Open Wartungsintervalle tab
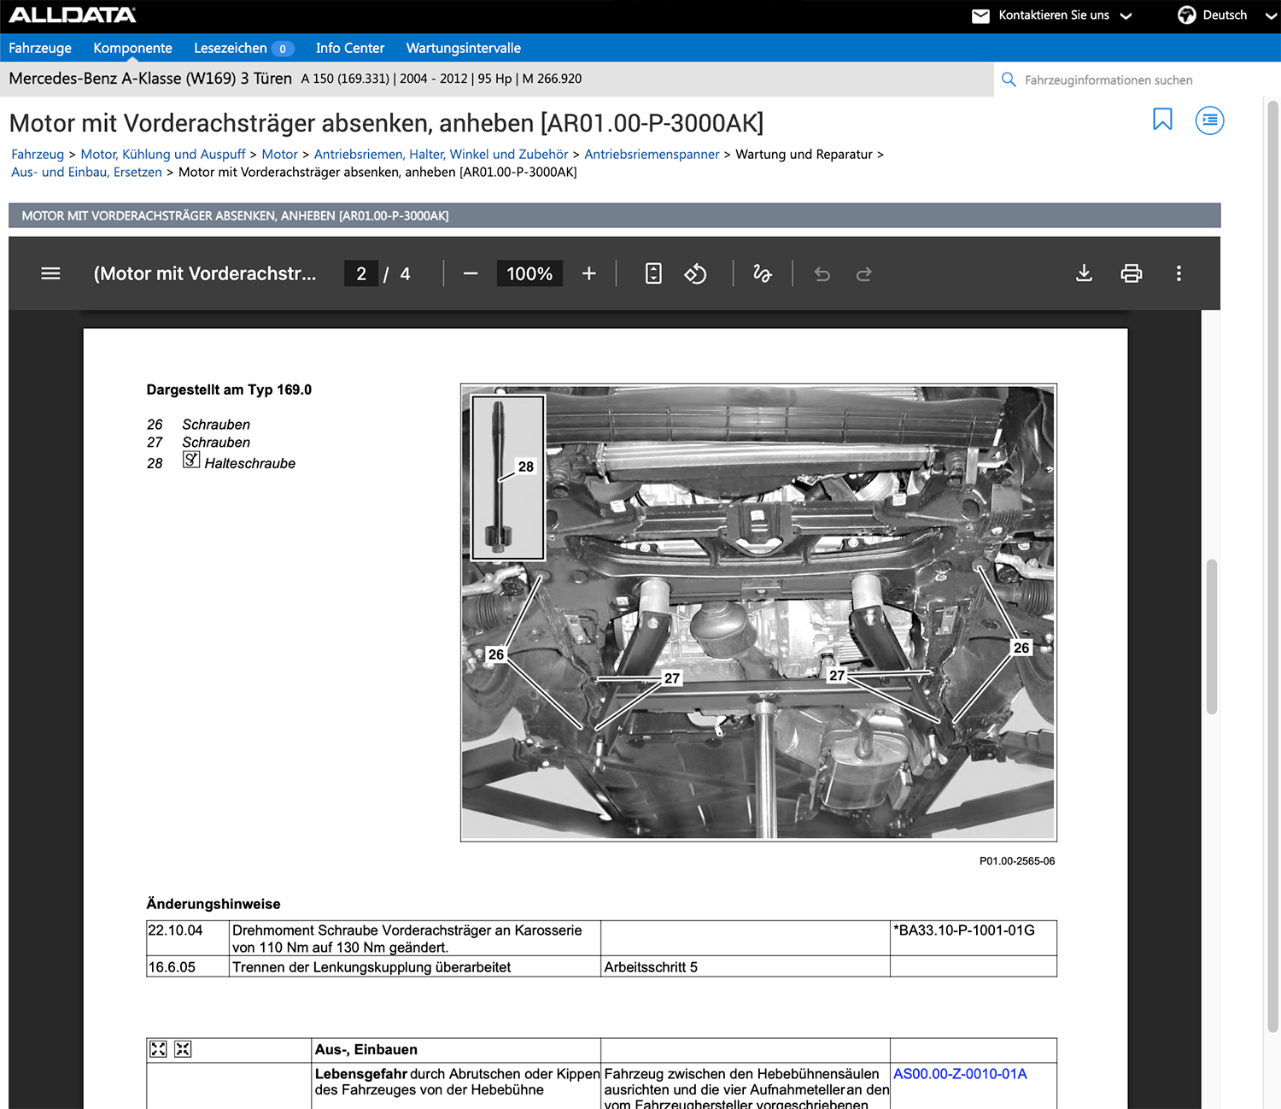This screenshot has width=1281, height=1109. tap(463, 48)
